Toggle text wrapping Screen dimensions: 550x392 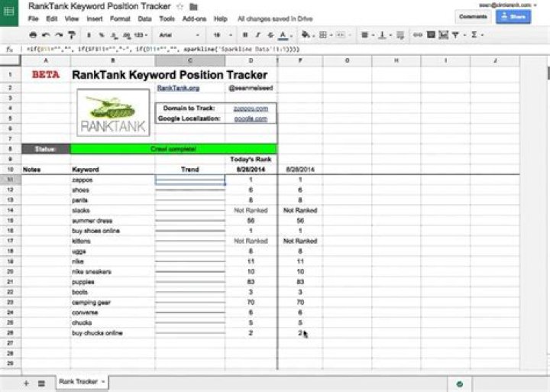pos(400,34)
